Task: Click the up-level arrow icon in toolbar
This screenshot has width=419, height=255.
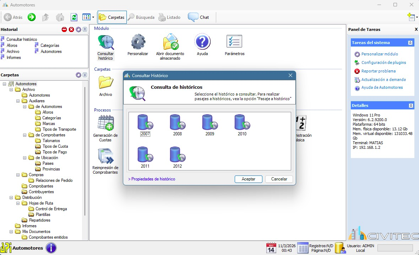Action: click(x=46, y=17)
